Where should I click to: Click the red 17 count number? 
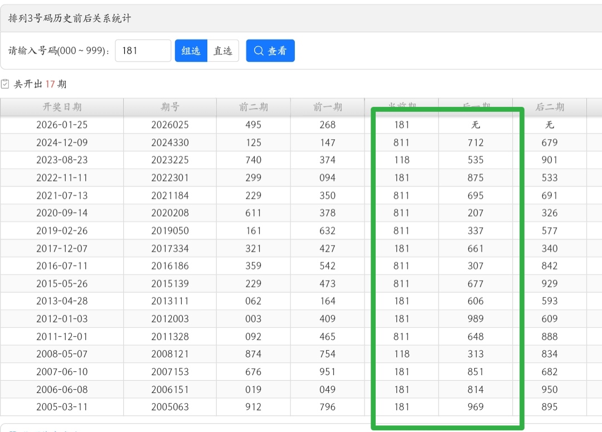[50, 84]
